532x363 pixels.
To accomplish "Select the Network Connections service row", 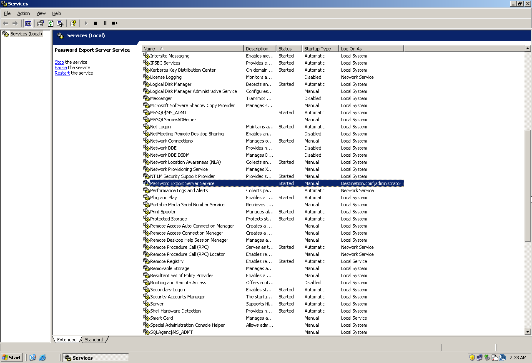I will (x=273, y=141).
